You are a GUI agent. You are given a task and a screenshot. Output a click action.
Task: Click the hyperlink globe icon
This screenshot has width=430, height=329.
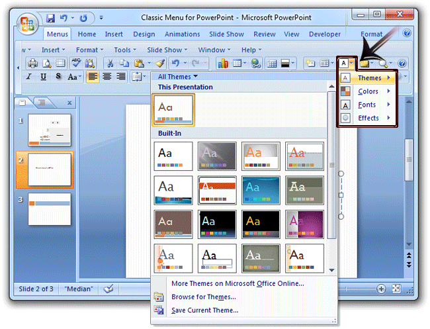coord(256,64)
